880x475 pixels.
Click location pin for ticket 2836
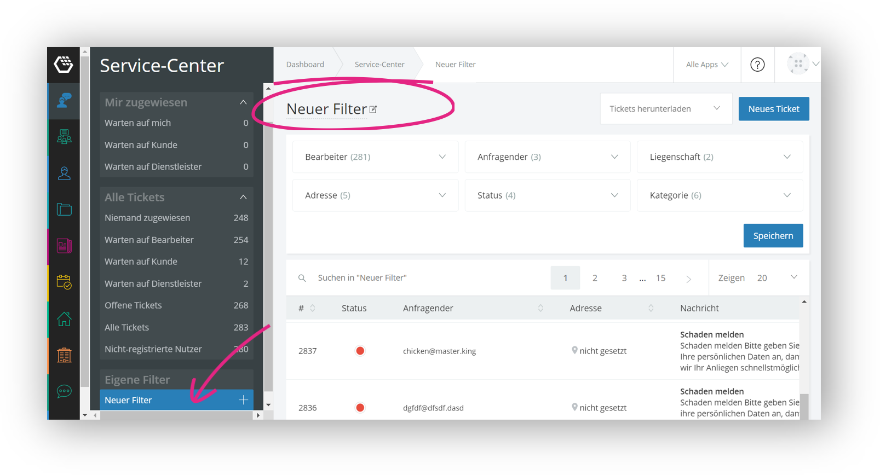coord(574,407)
